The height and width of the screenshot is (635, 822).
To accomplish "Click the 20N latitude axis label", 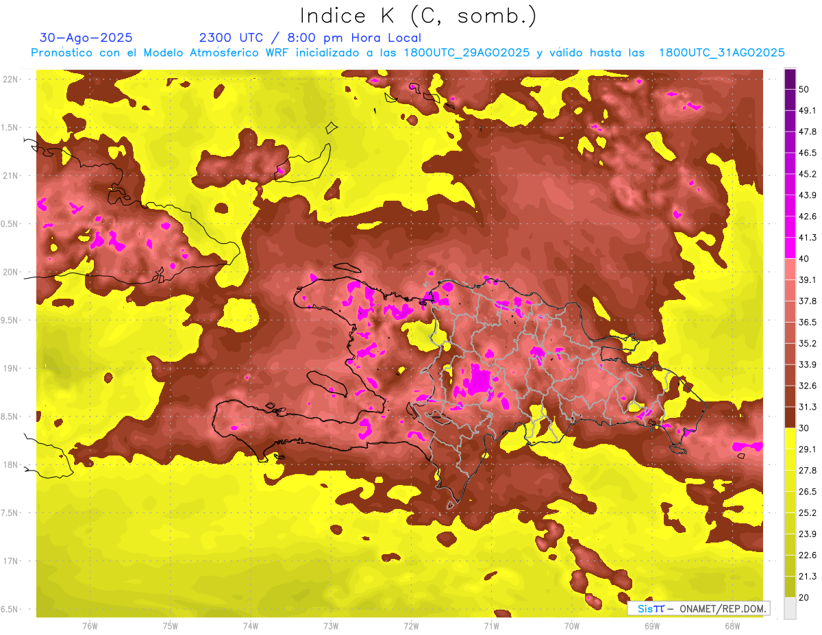I will point(12,272).
